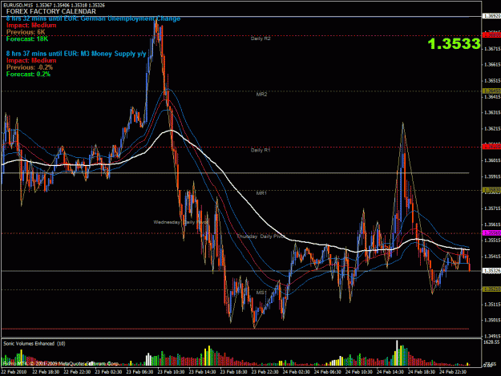Select the MR1 level label
Image resolution: width=501 pixels, height=376 pixels.
pyautogui.click(x=261, y=193)
